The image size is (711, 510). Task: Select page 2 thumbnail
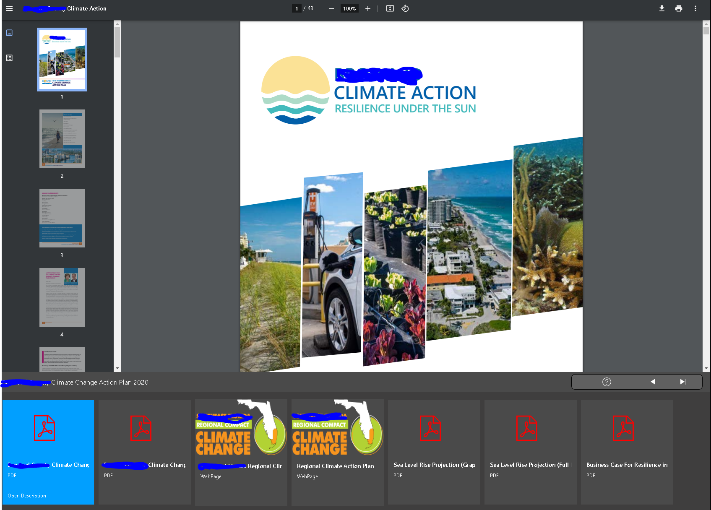(x=62, y=139)
